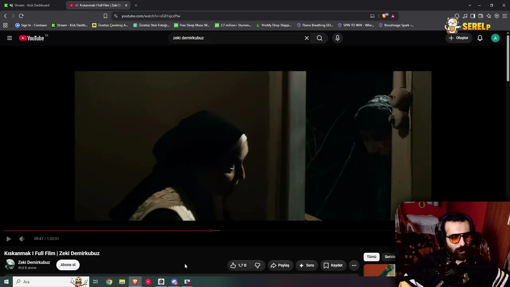Clear the search text with the X

(x=307, y=38)
